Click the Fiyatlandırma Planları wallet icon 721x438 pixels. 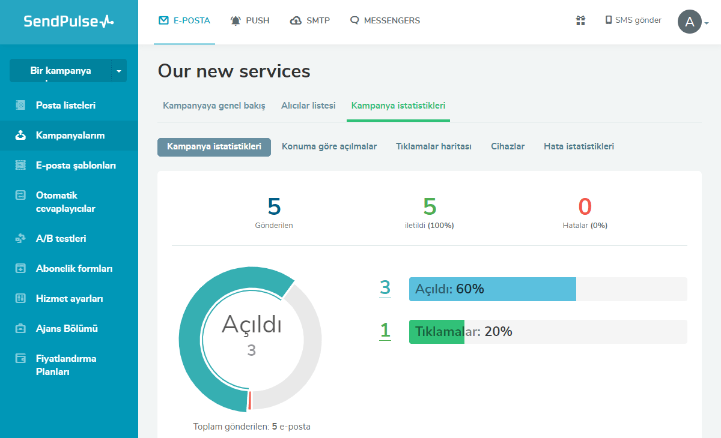[x=20, y=359]
